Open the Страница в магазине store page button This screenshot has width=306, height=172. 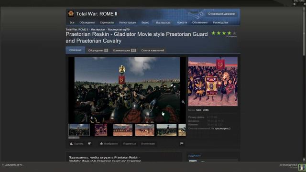[221, 14]
